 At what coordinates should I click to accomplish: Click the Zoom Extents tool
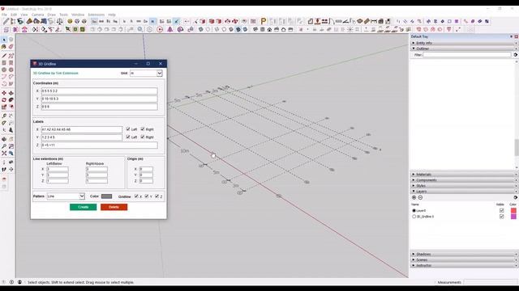4,153
